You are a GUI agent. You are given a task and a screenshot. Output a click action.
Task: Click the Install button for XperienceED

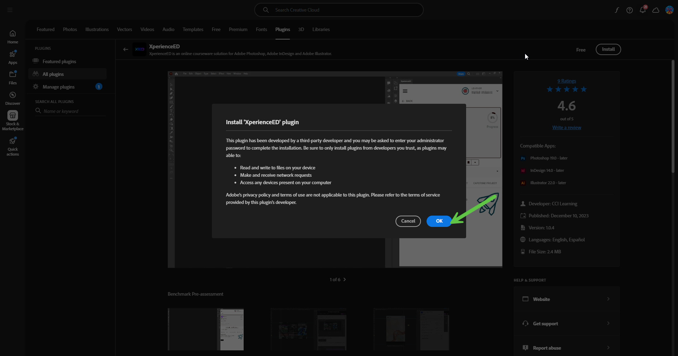click(x=608, y=49)
